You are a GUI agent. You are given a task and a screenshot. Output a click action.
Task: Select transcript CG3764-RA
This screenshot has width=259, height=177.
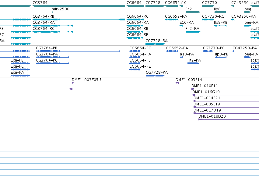53,26
